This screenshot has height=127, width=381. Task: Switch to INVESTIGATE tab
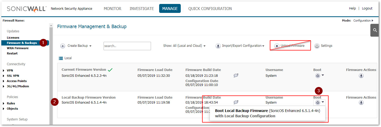[142, 9]
